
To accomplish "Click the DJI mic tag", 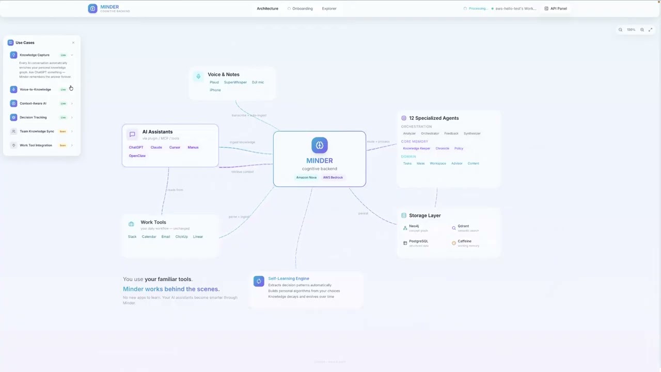I will (x=258, y=82).
